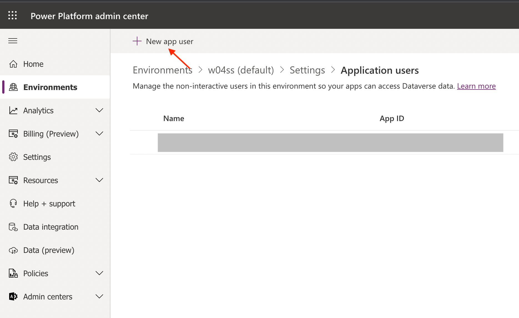The image size is (519, 318).
Task: Click the Data integration icon
Action: [x=13, y=227]
